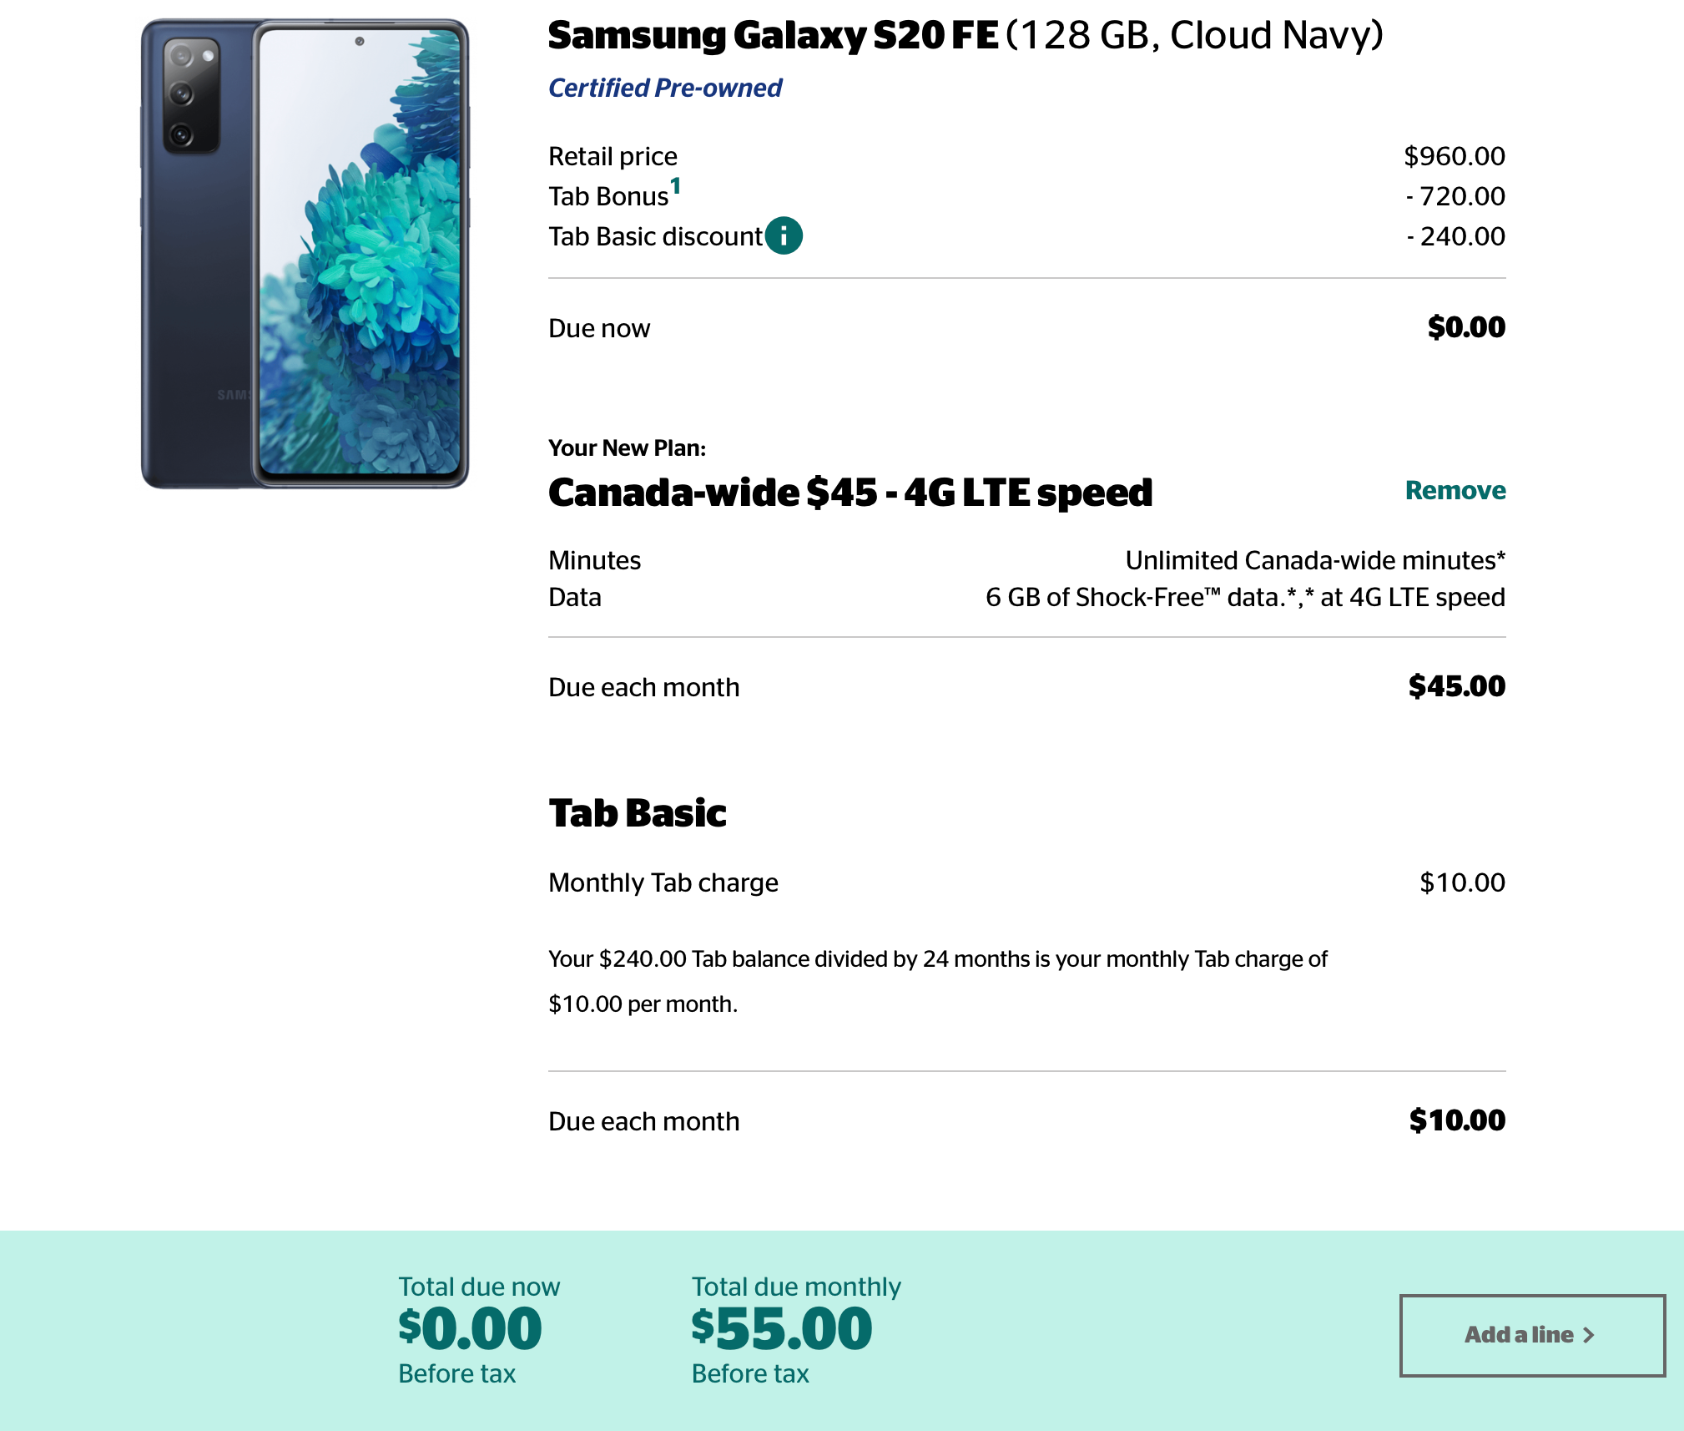This screenshot has width=1684, height=1431.
Task: Click the 6 GB Shock-Free data description
Action: pos(1245,597)
